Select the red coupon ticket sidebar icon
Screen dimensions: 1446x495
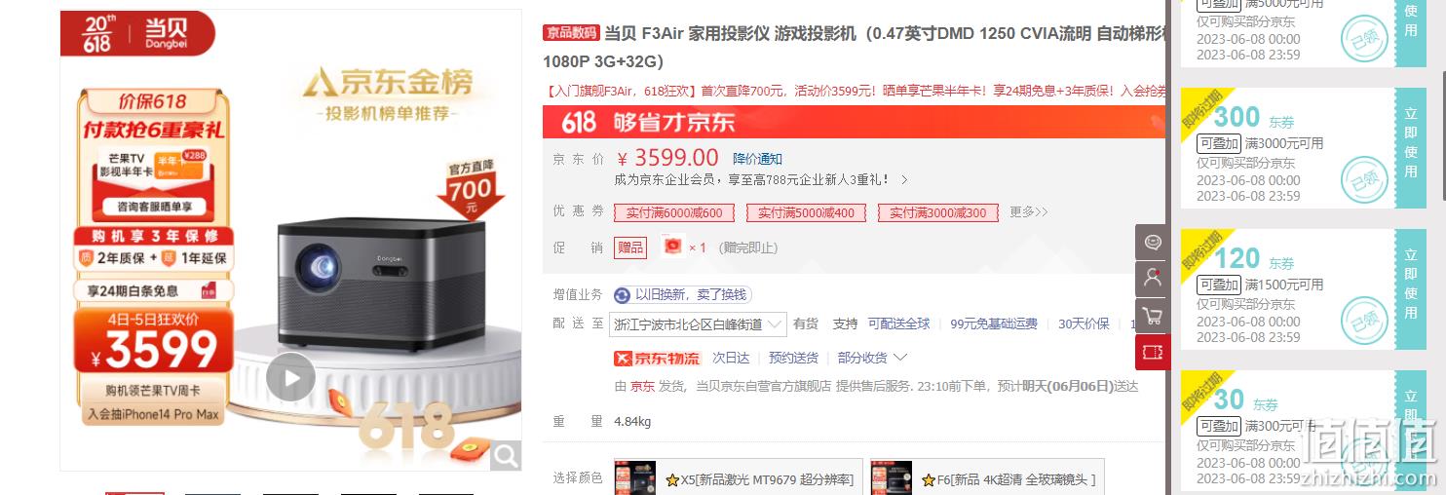click(x=1153, y=352)
